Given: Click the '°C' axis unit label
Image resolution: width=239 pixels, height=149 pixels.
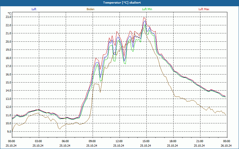Looking at the screenshot, I should pos(9,13).
